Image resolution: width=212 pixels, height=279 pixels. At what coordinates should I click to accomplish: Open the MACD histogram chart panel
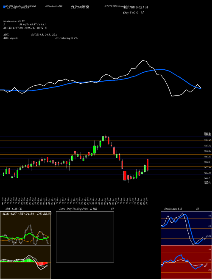point(25,262)
